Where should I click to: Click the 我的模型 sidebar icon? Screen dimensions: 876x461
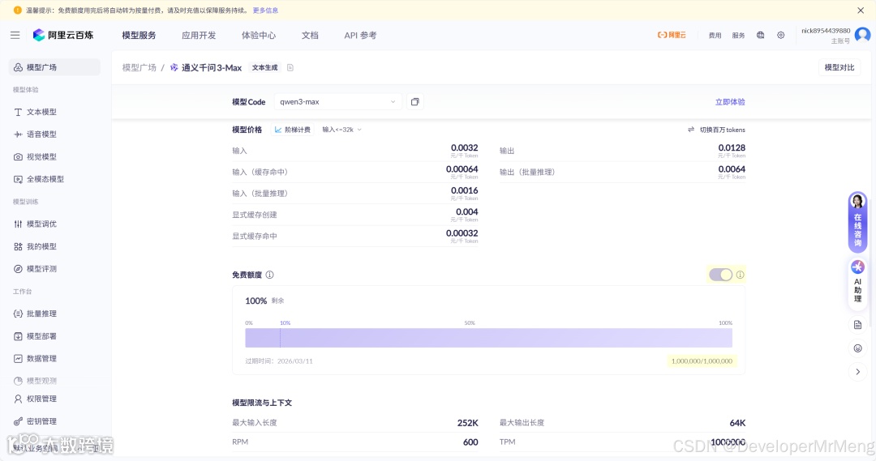pyautogui.click(x=18, y=246)
